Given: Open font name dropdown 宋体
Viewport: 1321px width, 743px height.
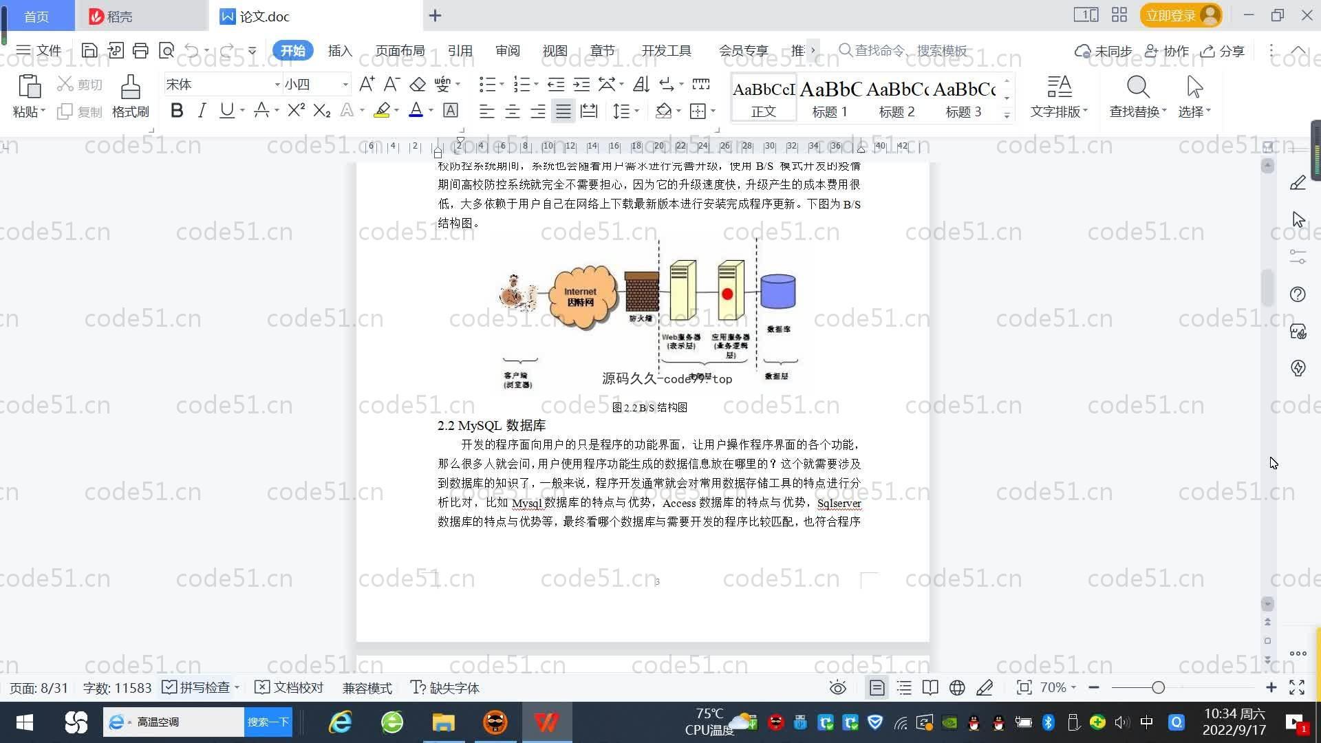Looking at the screenshot, I should [x=277, y=85].
